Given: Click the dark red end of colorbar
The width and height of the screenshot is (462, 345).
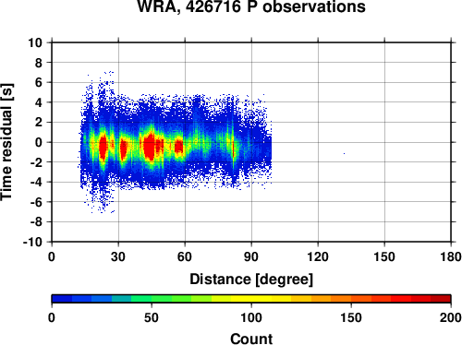Looking at the screenshot, I should click(x=441, y=299).
